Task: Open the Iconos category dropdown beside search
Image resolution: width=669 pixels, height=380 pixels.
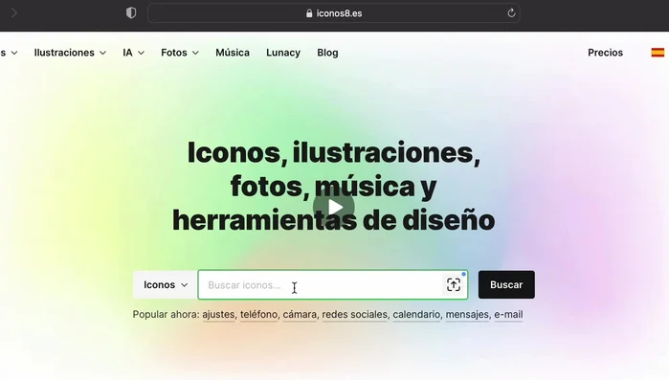Action: pyautogui.click(x=166, y=284)
